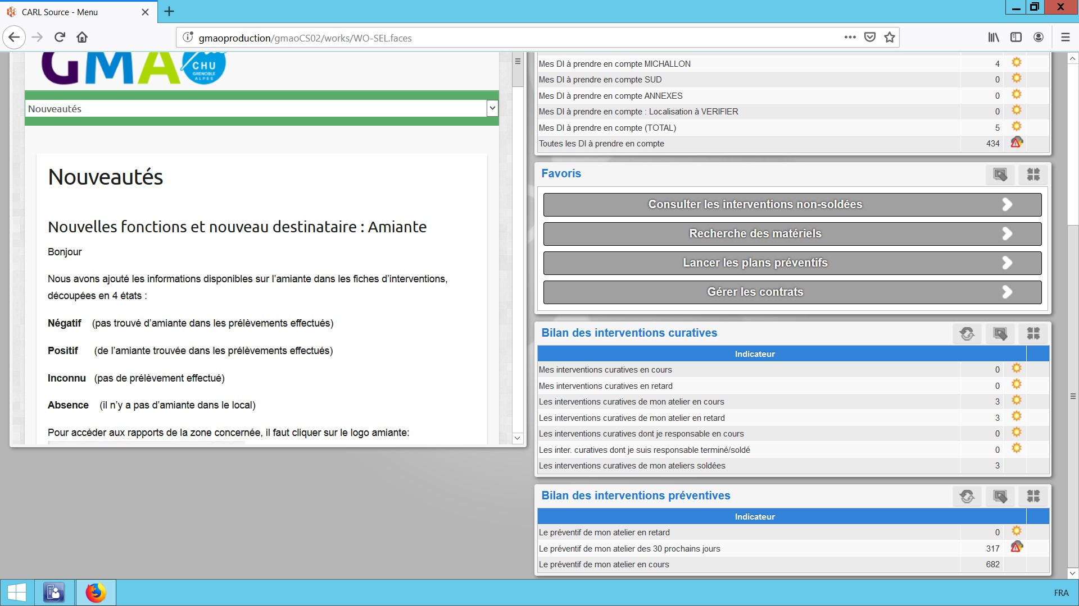Open Firefox page actions three-dot menu
This screenshot has width=1079, height=606.
(x=850, y=38)
